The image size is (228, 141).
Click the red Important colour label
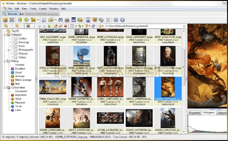point(13,95)
